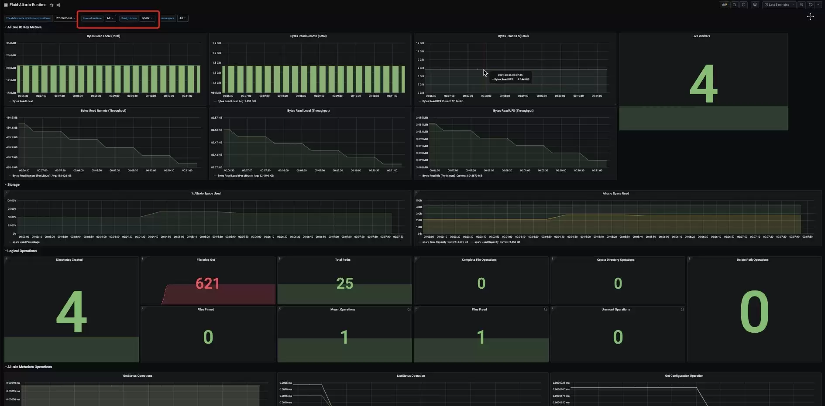Star the Fluid-Alluxio-Runtime dashboard
This screenshot has width=825, height=406.
tap(52, 5)
